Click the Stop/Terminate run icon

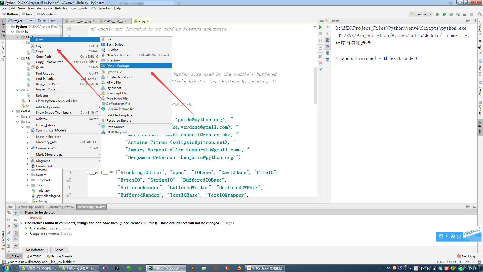[x=320, y=34]
